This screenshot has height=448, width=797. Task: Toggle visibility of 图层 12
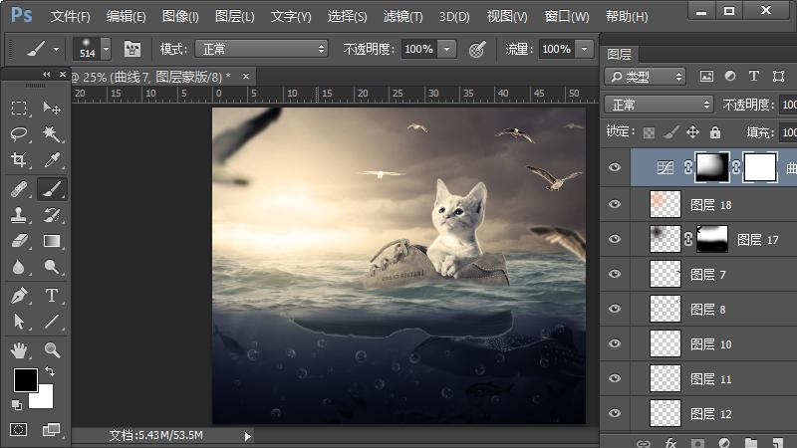[x=615, y=413]
